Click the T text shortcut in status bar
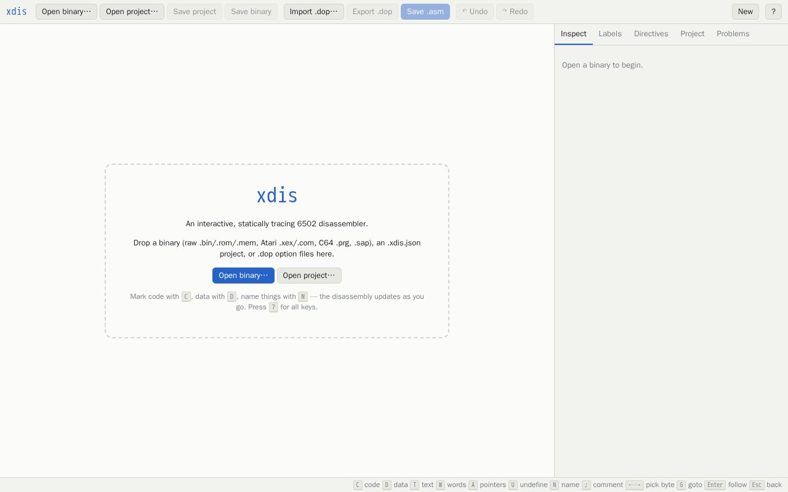 [x=422, y=485]
